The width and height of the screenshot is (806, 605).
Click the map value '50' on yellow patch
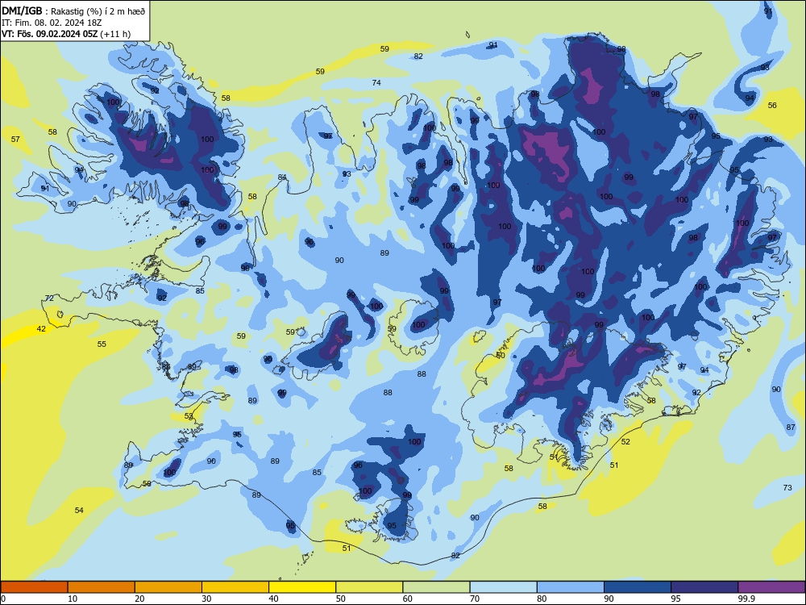pyautogui.click(x=501, y=355)
